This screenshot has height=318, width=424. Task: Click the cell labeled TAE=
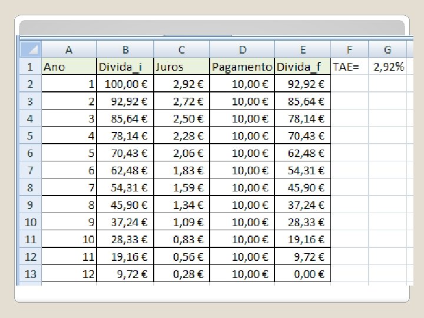click(350, 66)
